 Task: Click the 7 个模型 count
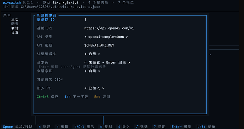click(126, 2)
